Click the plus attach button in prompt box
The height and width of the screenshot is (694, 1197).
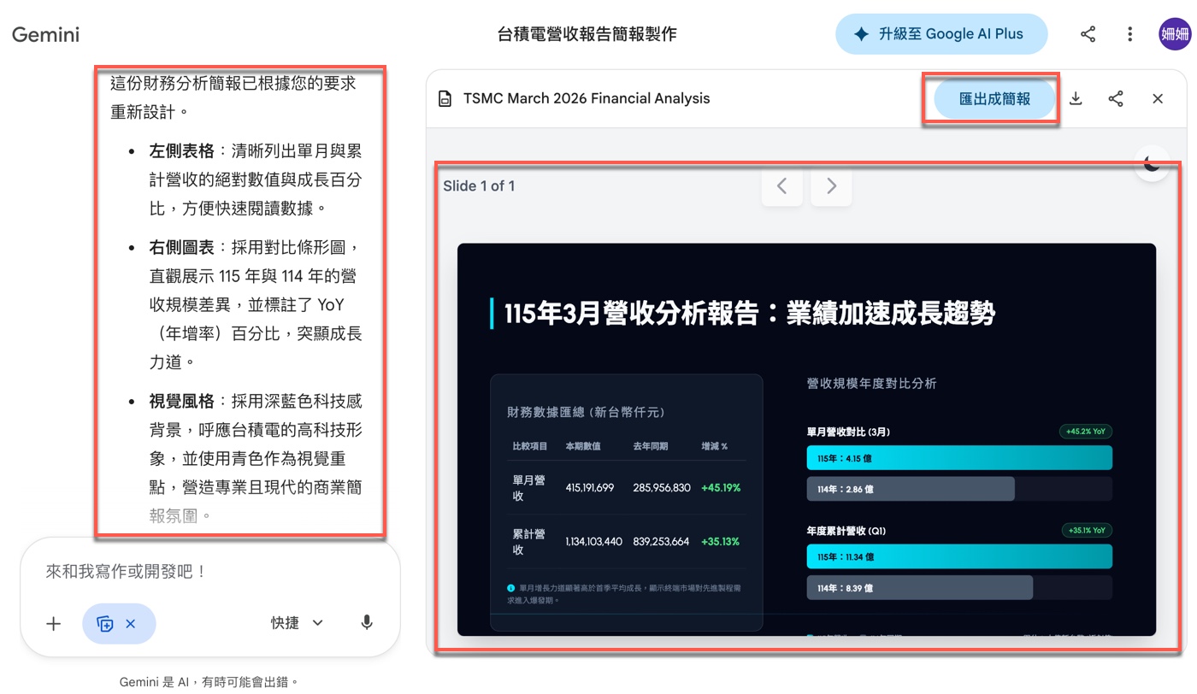coord(54,624)
